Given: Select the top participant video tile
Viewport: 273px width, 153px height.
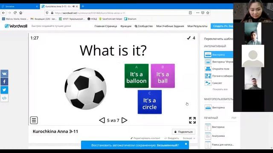Looking at the screenshot, I should [253, 11].
